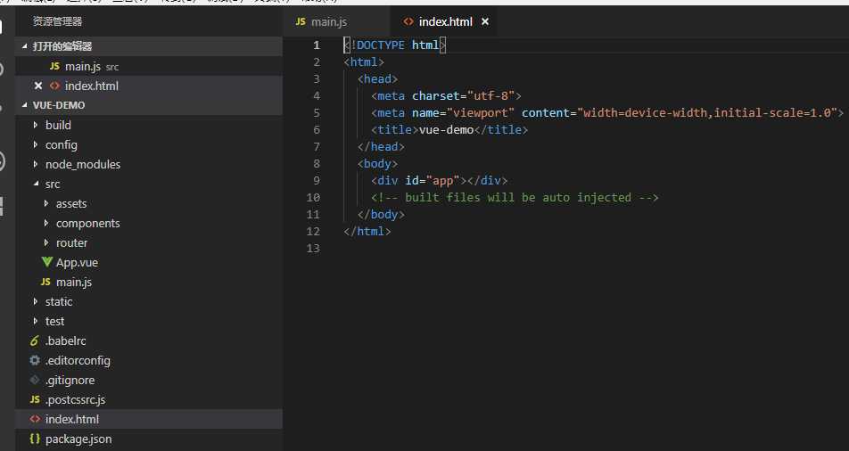
Task: Click the JS icon beside .postcssrc.js
Action: click(x=35, y=399)
